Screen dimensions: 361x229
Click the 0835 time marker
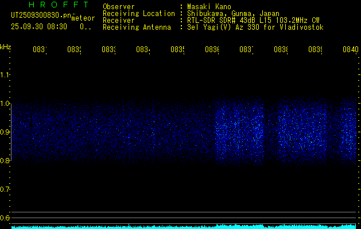[x=177, y=50]
